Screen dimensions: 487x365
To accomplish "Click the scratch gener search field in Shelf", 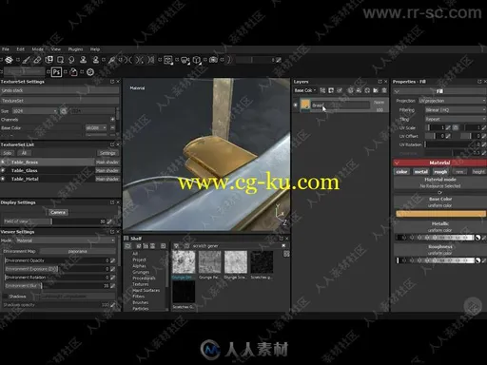I will (x=235, y=245).
